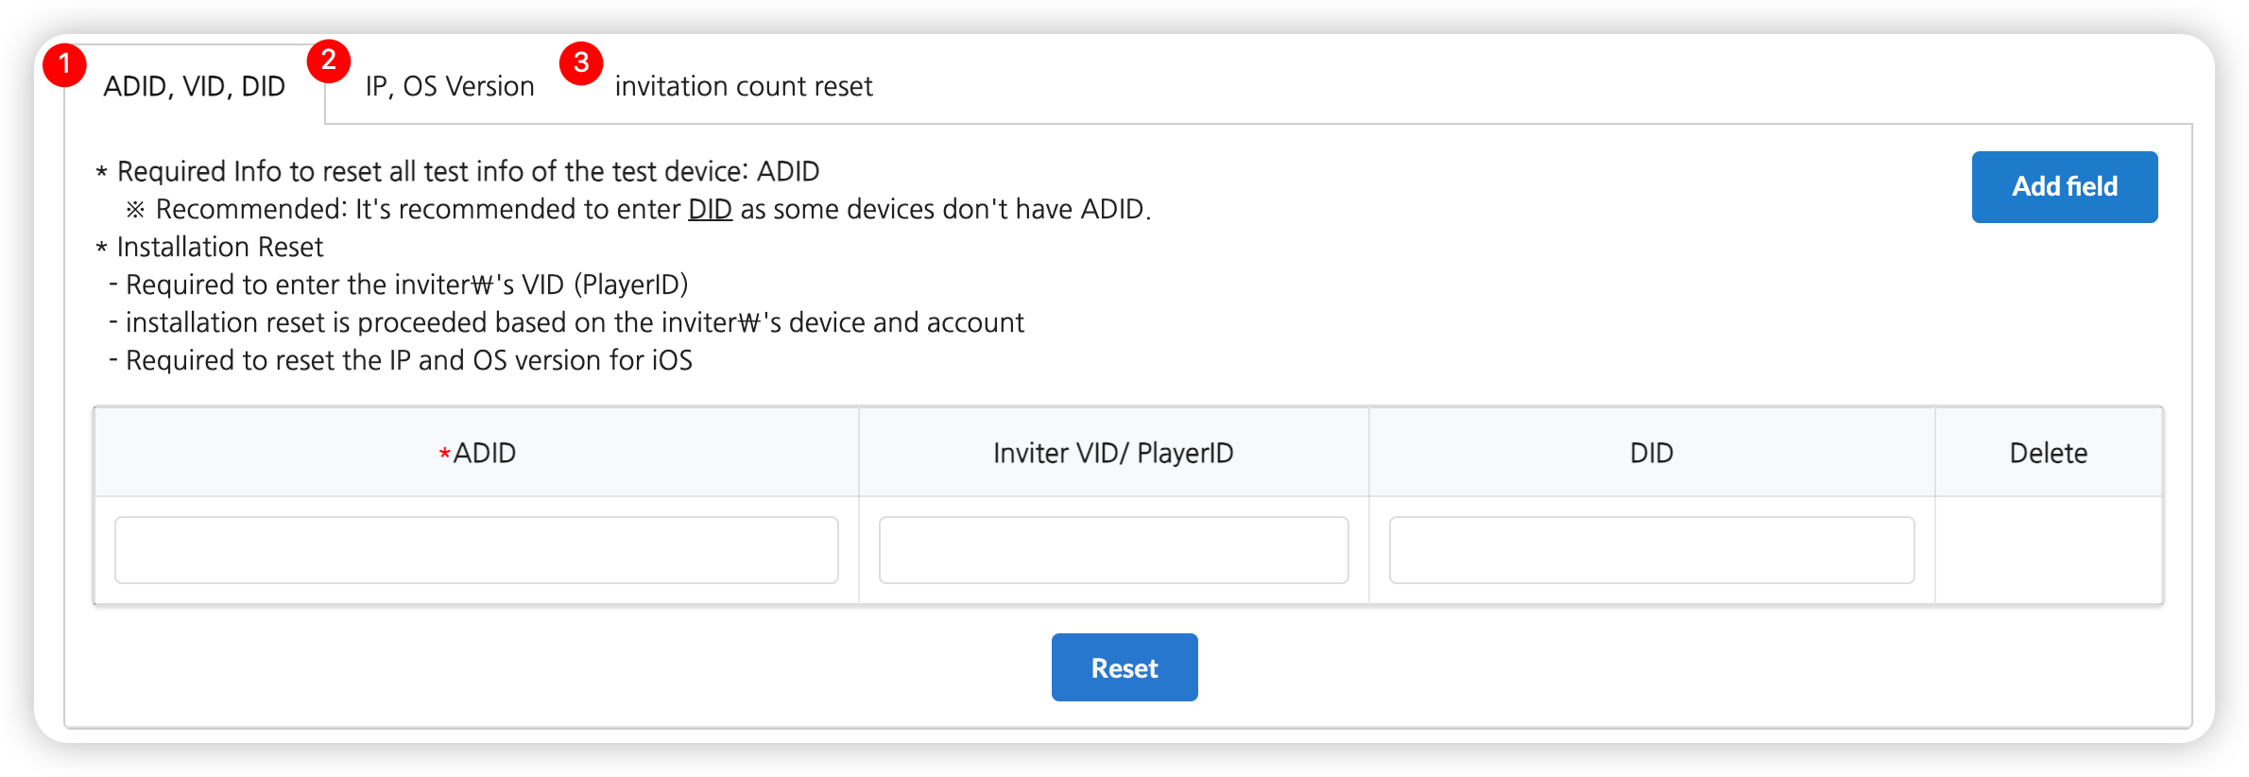Click the red number 2 badge
Viewport: 2249px width, 777px height.
[329, 61]
